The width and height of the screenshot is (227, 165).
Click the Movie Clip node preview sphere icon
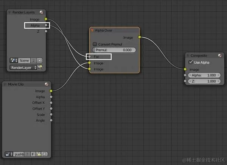click(47, 84)
